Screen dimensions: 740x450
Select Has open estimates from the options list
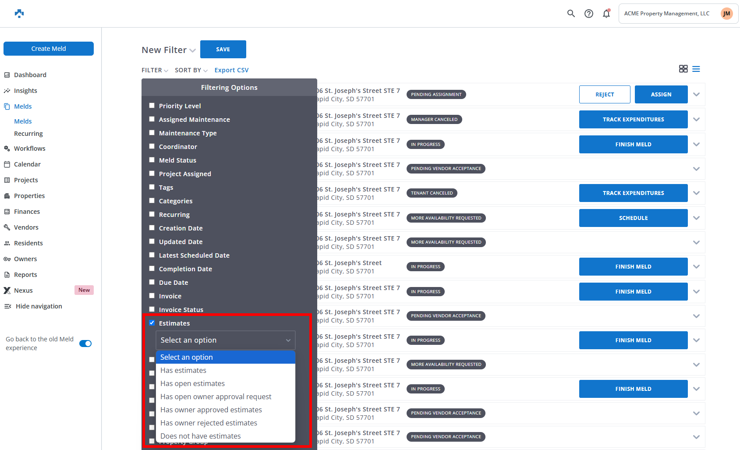point(192,383)
